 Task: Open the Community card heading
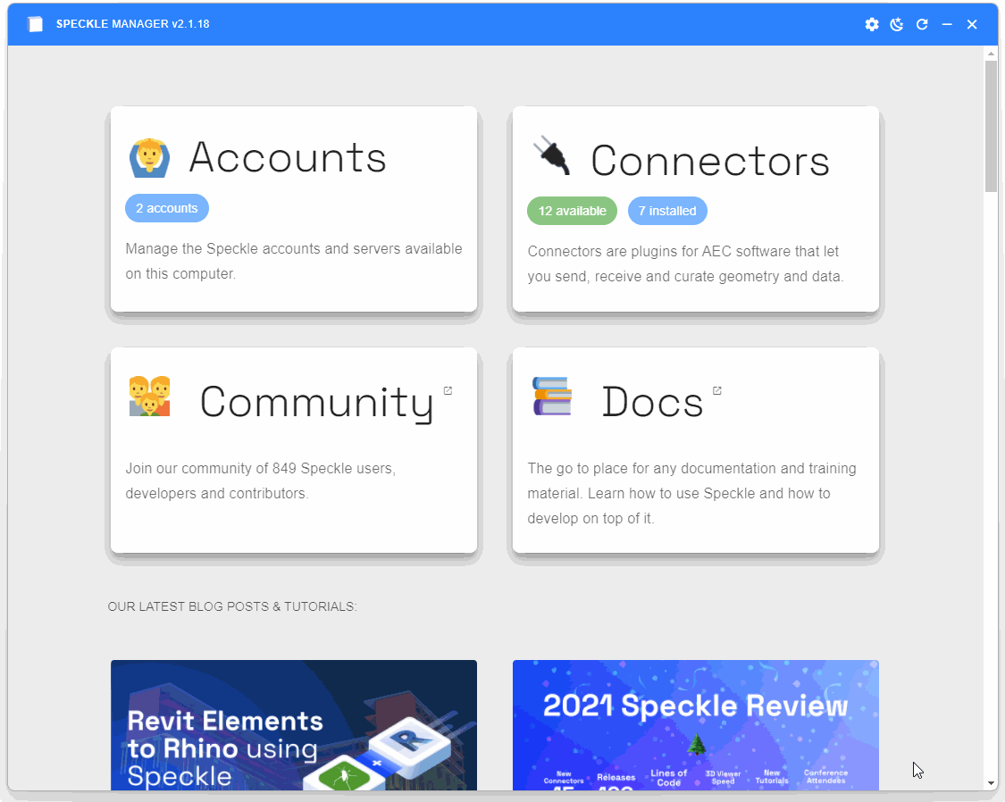(316, 403)
